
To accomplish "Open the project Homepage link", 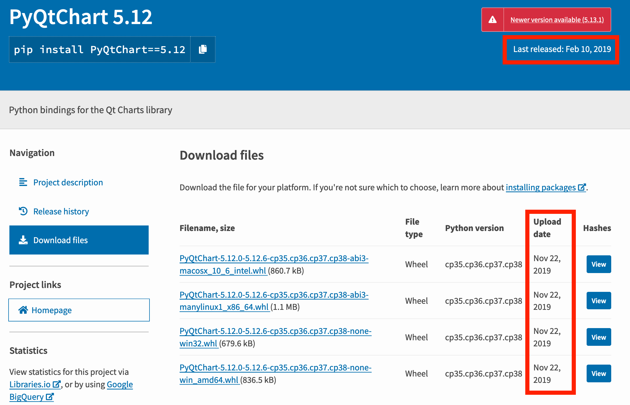I will 52,310.
